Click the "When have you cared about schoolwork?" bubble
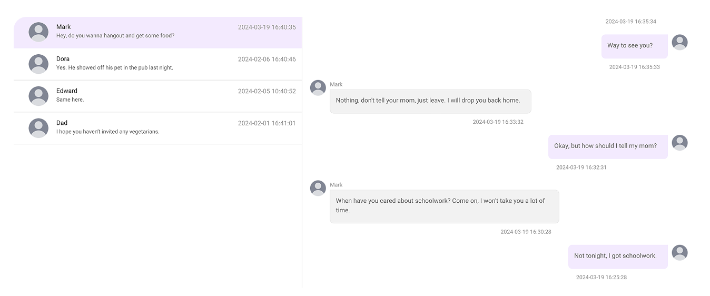 [x=444, y=206]
